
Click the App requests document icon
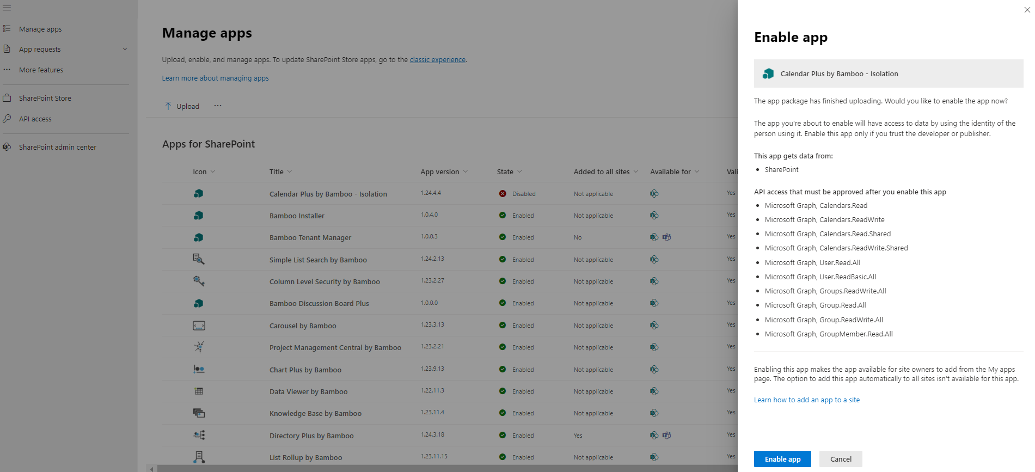(7, 49)
